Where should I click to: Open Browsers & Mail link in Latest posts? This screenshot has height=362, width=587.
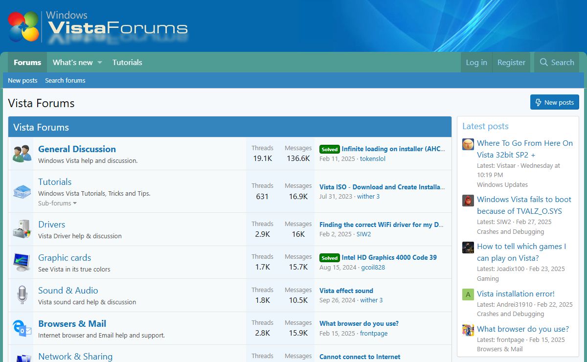click(499, 349)
